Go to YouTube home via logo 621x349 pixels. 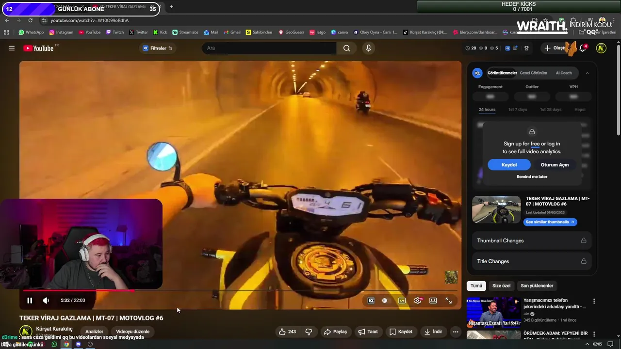(x=38, y=48)
